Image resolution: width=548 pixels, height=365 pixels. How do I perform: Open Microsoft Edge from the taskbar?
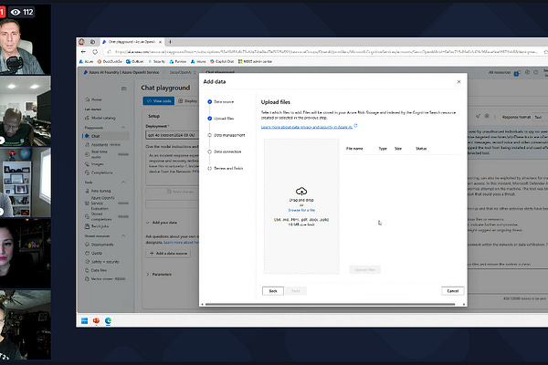pyautogui.click(x=108, y=320)
